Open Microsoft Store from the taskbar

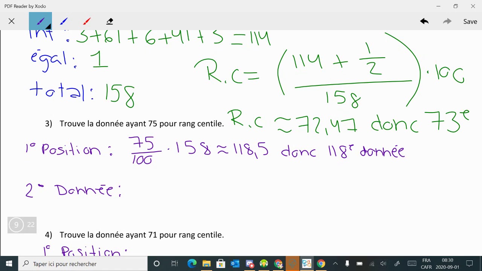click(x=221, y=264)
